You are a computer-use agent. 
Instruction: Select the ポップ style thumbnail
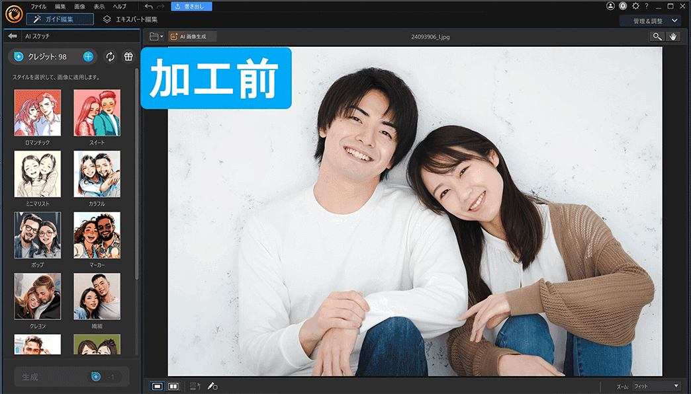point(37,235)
